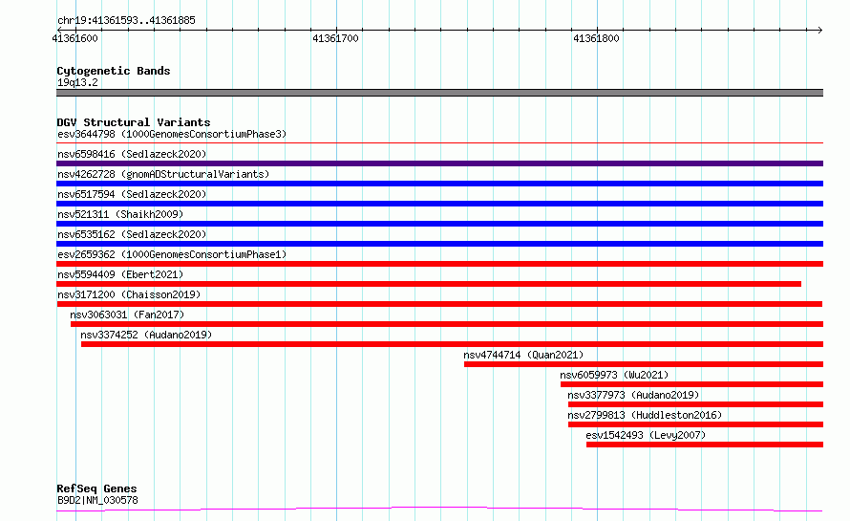Open the nsv3374252 (Audano2019) label
Image resolution: width=850 pixels, height=521 pixels.
(x=146, y=335)
